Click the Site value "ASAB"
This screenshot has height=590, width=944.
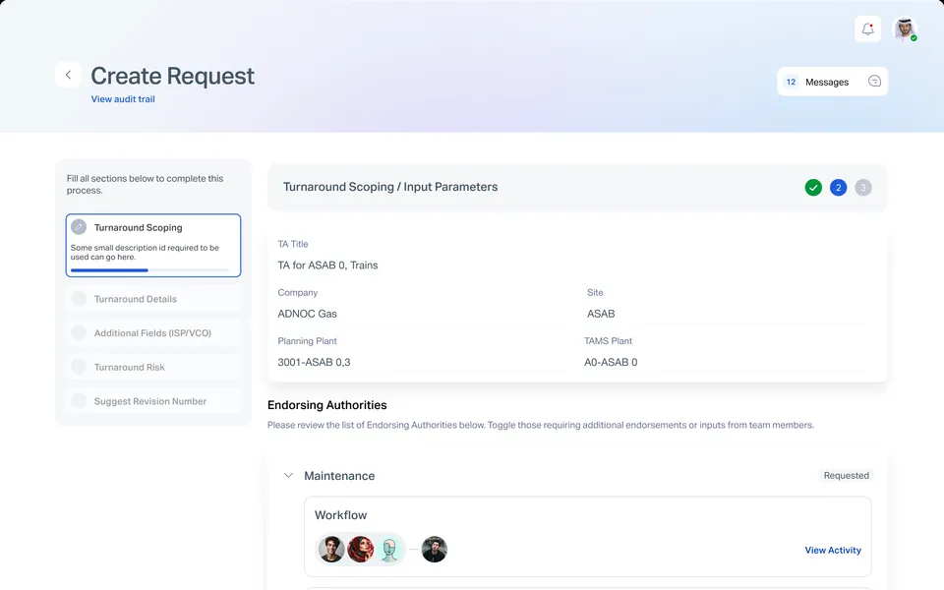click(x=601, y=314)
